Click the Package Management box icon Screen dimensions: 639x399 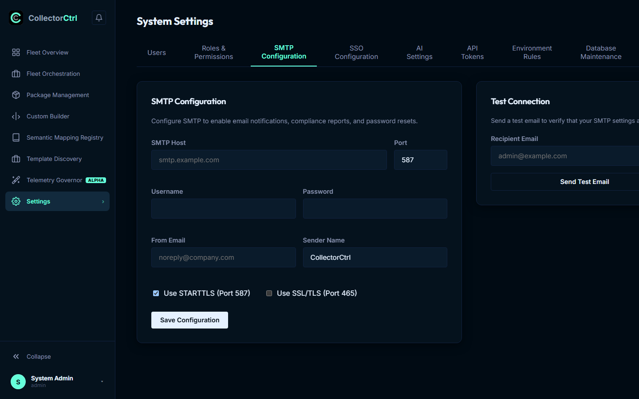(x=16, y=95)
